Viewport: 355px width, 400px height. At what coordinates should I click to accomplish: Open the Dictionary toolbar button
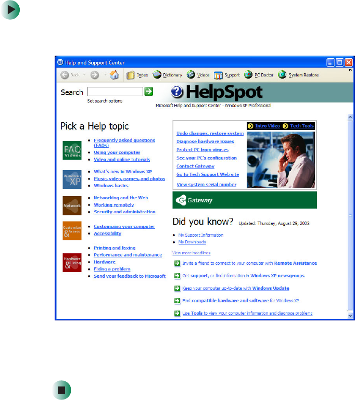pos(168,75)
